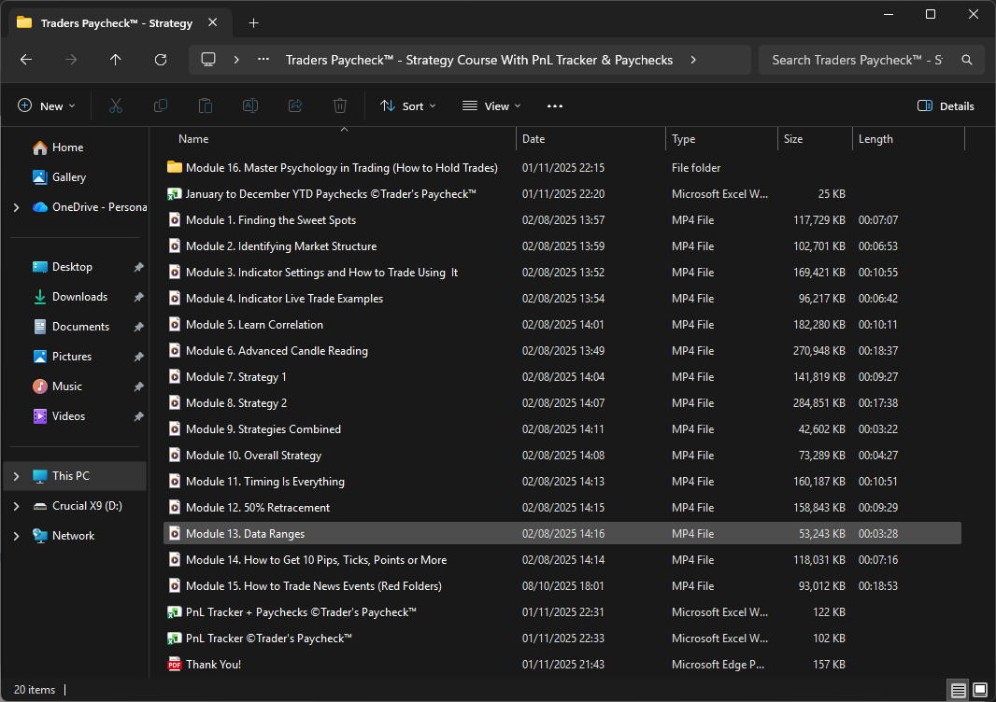The image size is (996, 702).
Task: Click the Cut scissors icon in toolbar
Action: point(116,105)
